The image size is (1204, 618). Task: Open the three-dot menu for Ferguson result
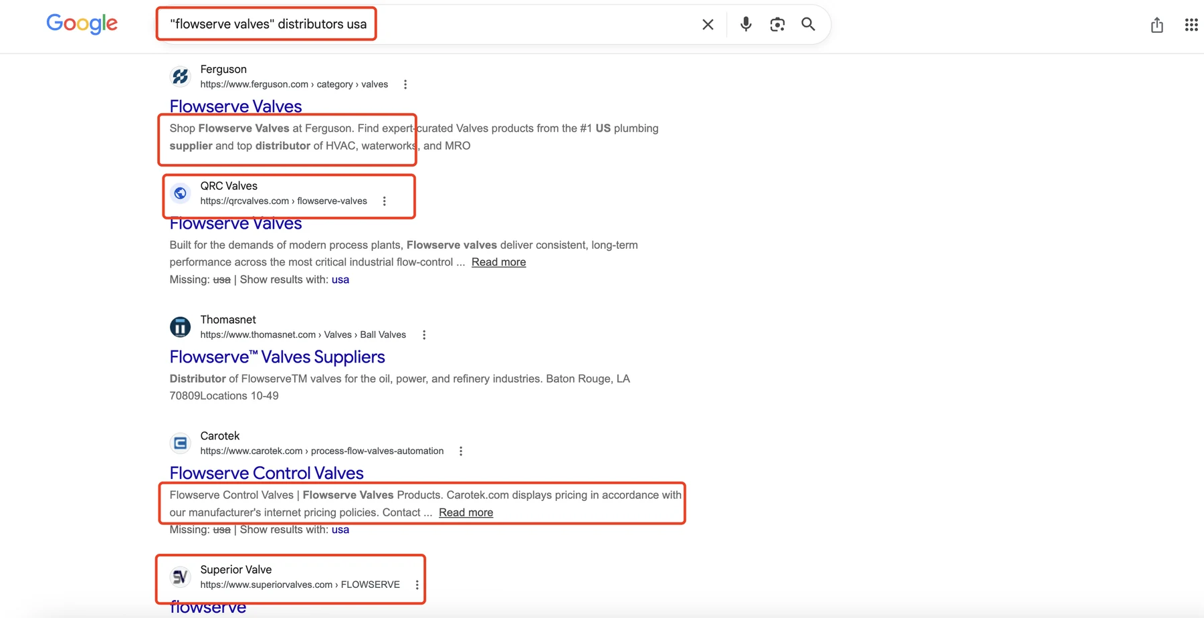click(x=405, y=84)
